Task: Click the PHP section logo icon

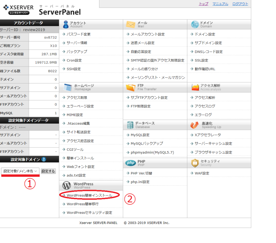Action: pyautogui.click(x=130, y=163)
